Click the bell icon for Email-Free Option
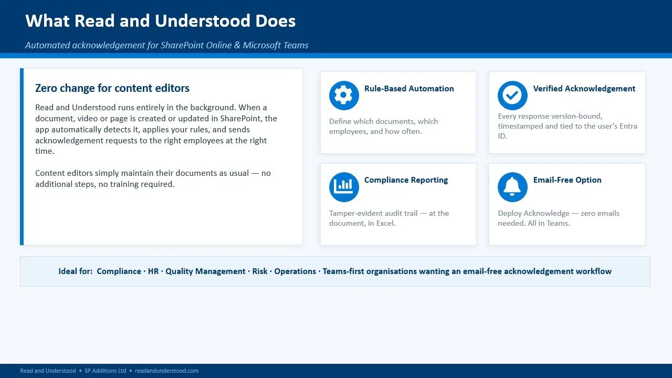This screenshot has height=378, width=672. 512,187
